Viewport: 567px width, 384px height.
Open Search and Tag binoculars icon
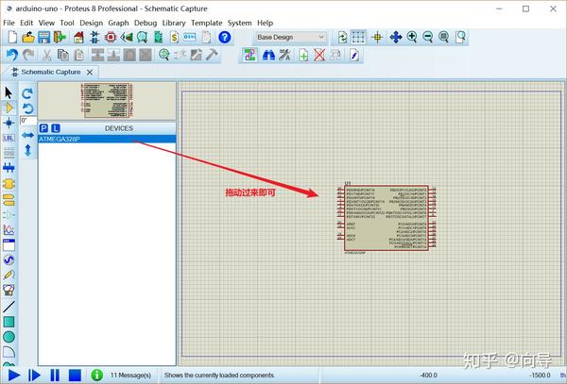pyautogui.click(x=268, y=55)
